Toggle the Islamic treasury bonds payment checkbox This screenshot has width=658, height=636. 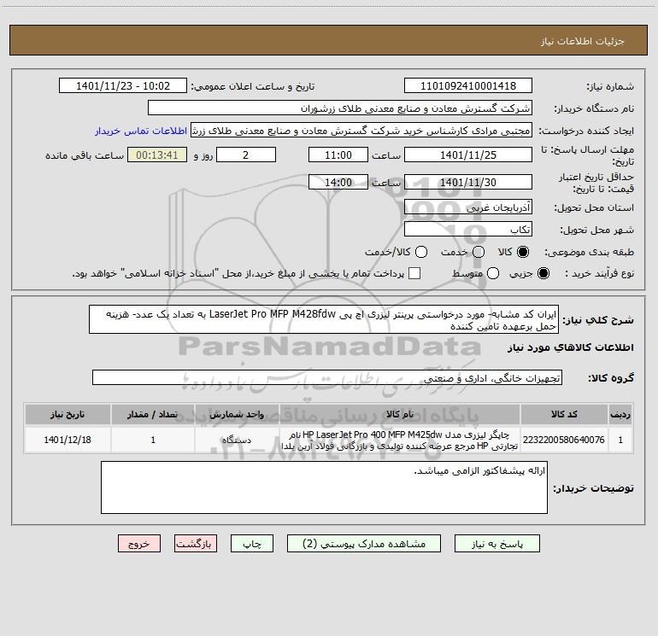(414, 273)
